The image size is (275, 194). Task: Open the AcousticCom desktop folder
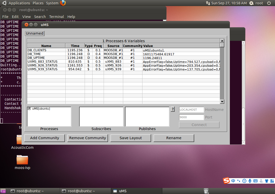click(22, 142)
